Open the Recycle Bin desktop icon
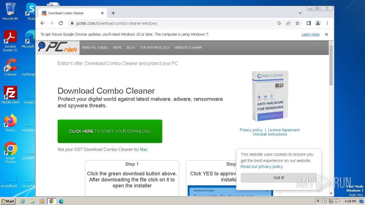Viewport: 365px width, 205px height. coord(10,11)
